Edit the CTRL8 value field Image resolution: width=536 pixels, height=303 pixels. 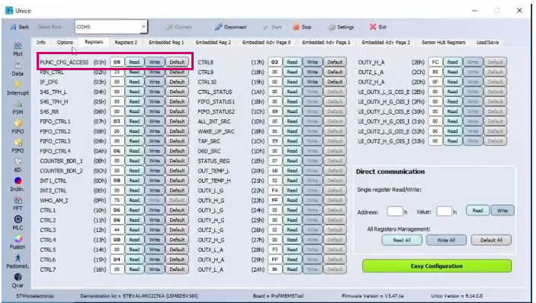click(x=274, y=62)
